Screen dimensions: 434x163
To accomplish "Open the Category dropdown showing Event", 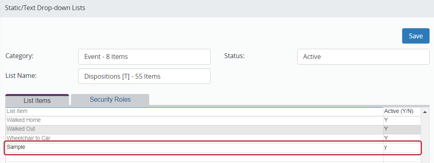I will tap(144, 56).
